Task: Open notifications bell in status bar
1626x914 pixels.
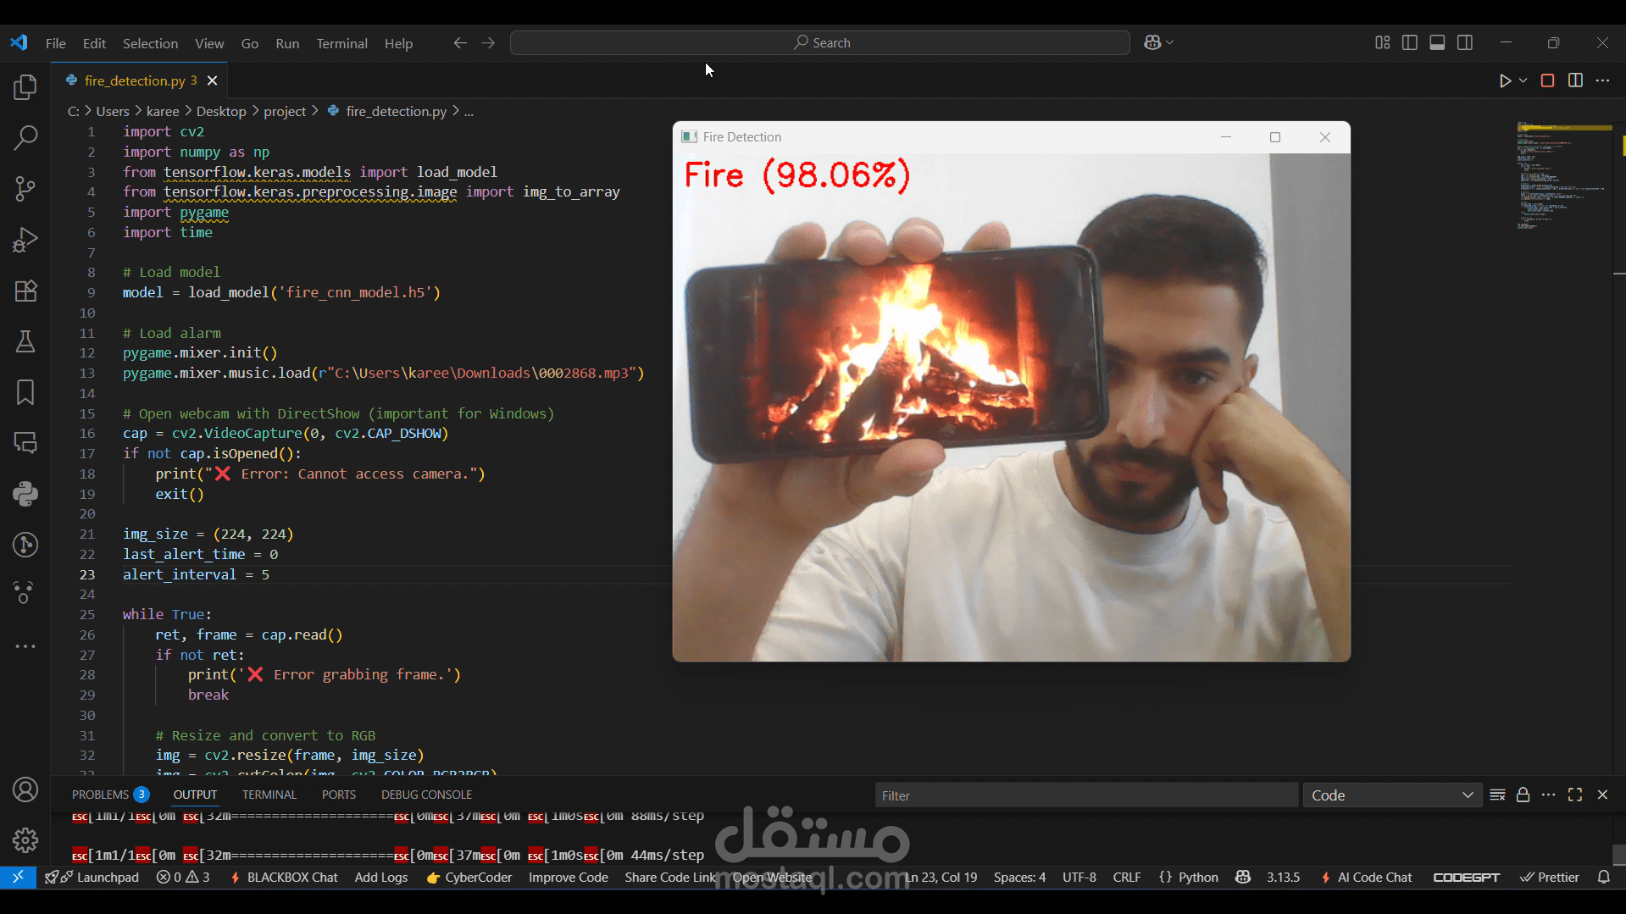Action: point(1603,877)
